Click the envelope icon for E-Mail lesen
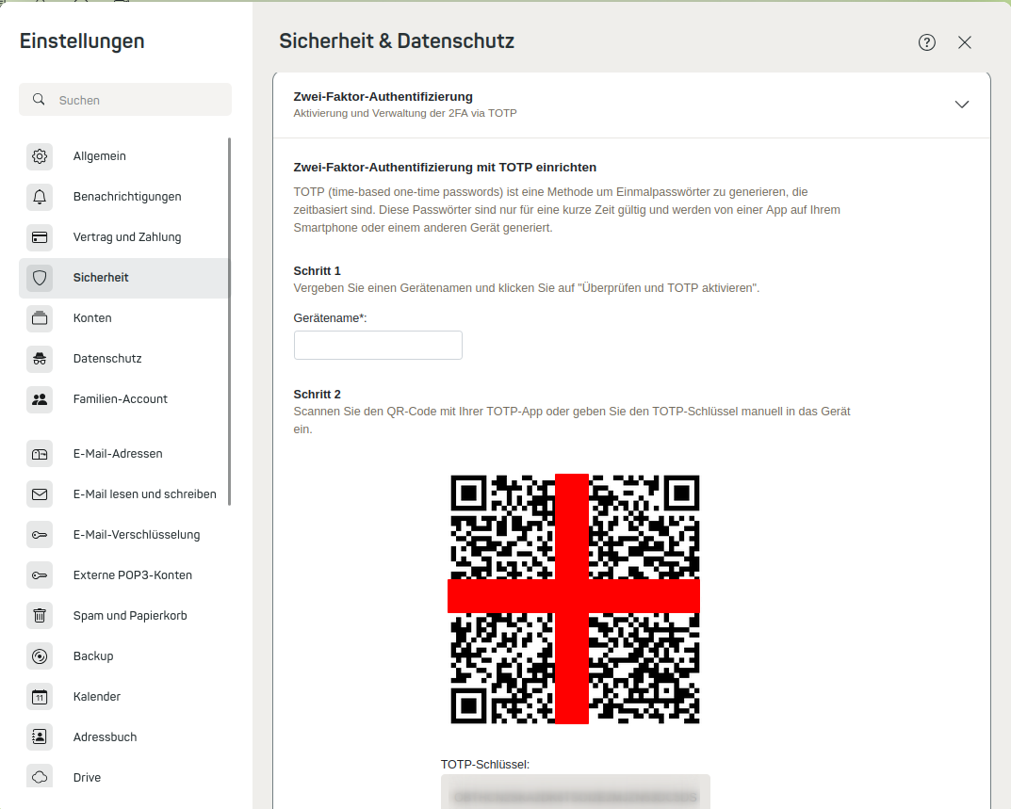 pos(40,494)
